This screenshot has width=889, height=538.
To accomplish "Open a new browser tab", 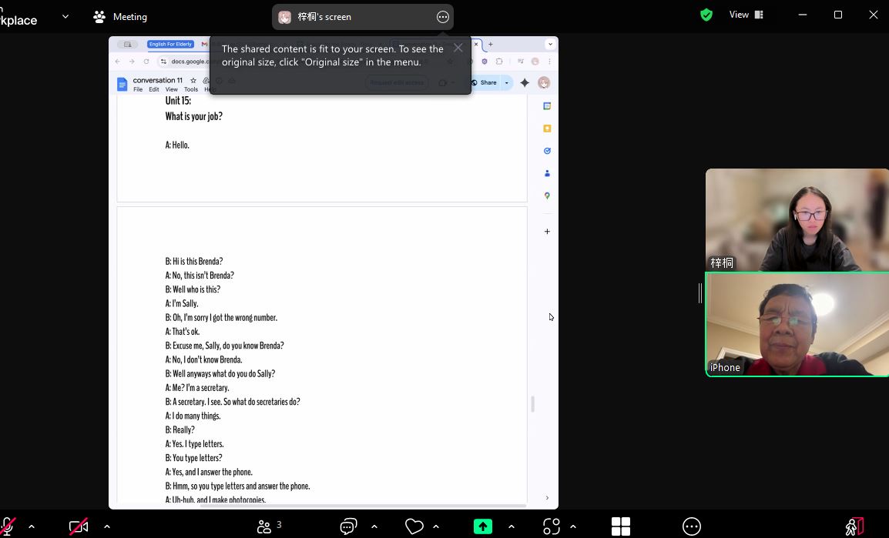I will coord(491,44).
